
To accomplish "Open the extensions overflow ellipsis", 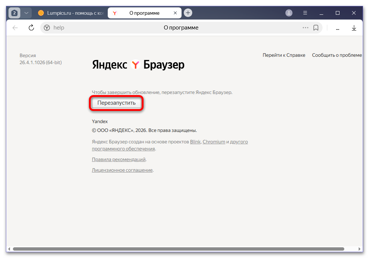I will tap(338, 28).
